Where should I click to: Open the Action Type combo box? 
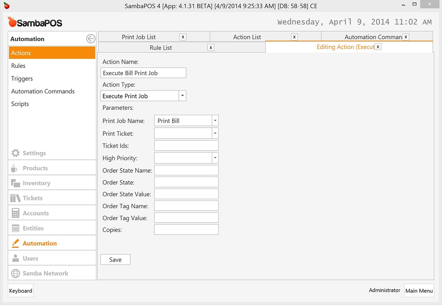(182, 96)
